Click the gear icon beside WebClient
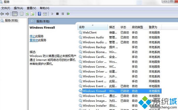178x110 pixels. pyautogui.click(x=80, y=32)
